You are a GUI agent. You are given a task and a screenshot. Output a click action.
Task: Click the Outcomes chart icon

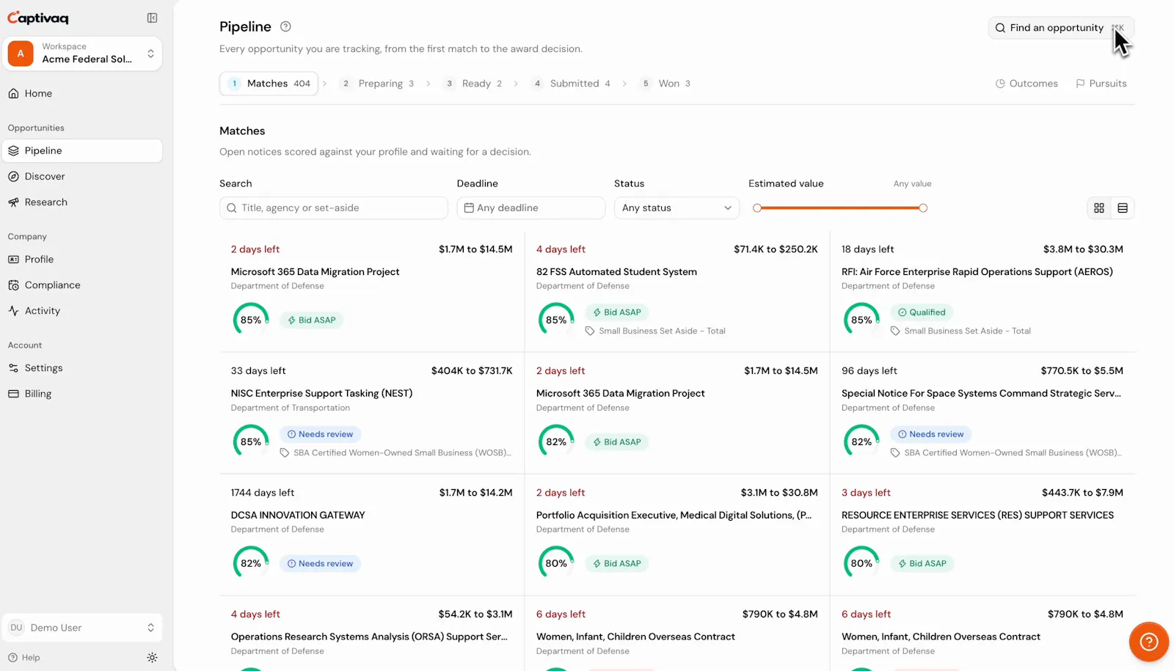point(1000,84)
